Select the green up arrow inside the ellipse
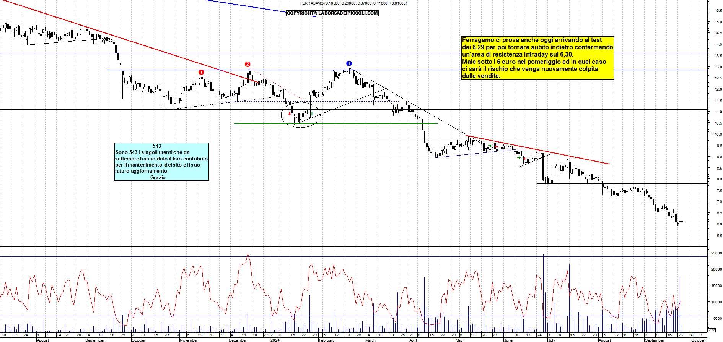Image resolution: width=723 pixels, height=342 pixels. coord(312,113)
